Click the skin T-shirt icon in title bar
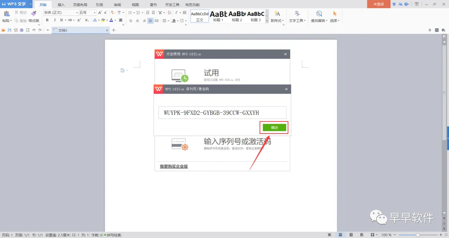449x238 pixels. (x=394, y=4)
